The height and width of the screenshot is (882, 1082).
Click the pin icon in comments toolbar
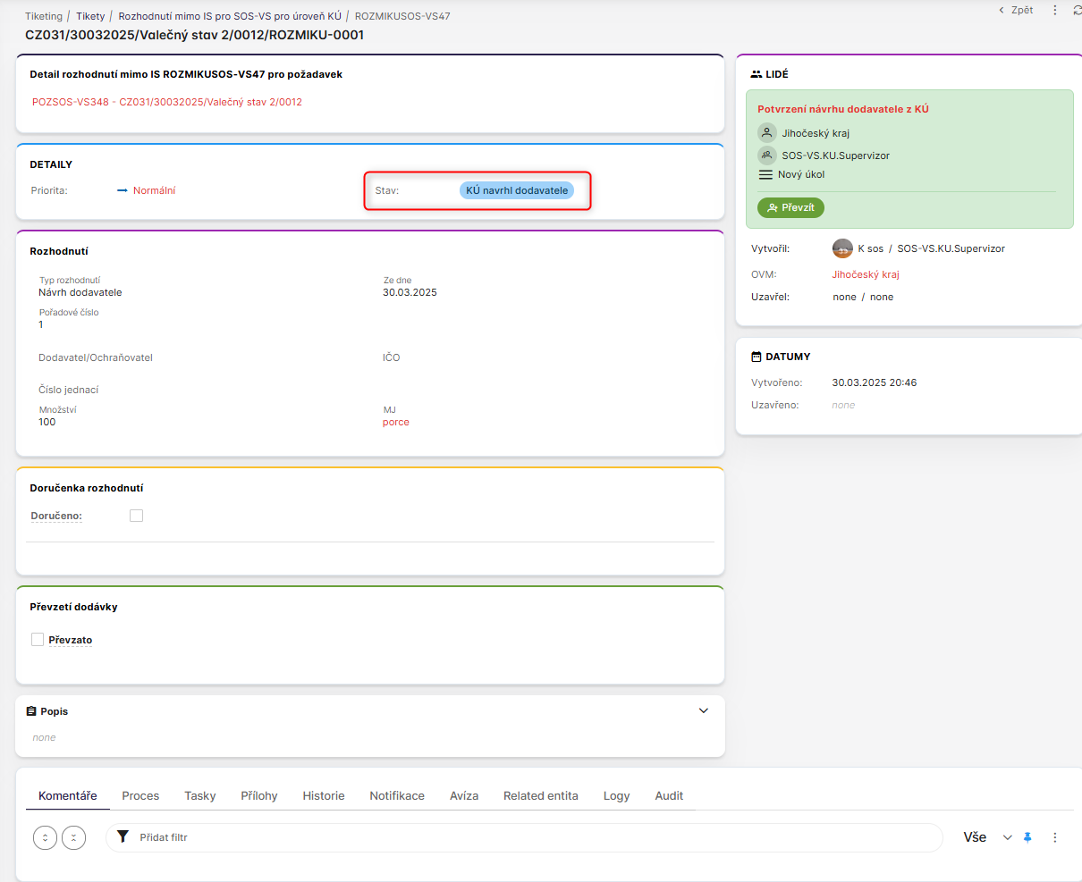tap(1027, 837)
